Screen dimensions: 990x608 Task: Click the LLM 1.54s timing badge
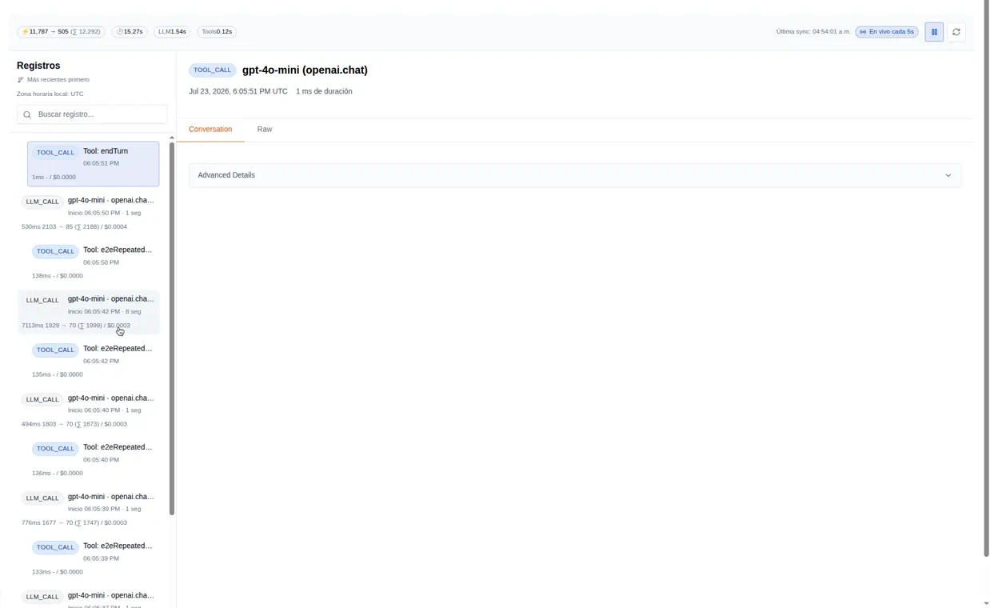pyautogui.click(x=172, y=32)
